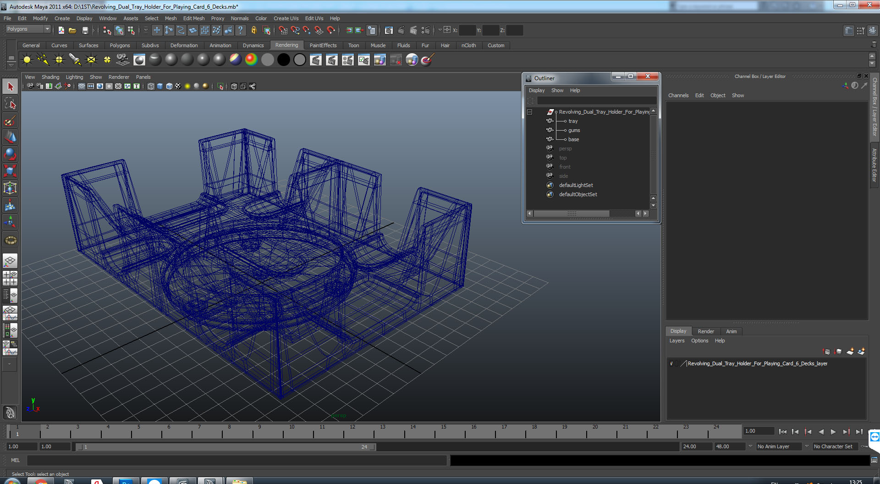Create a directional light from shelf
The width and height of the screenshot is (880, 484).
coord(43,60)
